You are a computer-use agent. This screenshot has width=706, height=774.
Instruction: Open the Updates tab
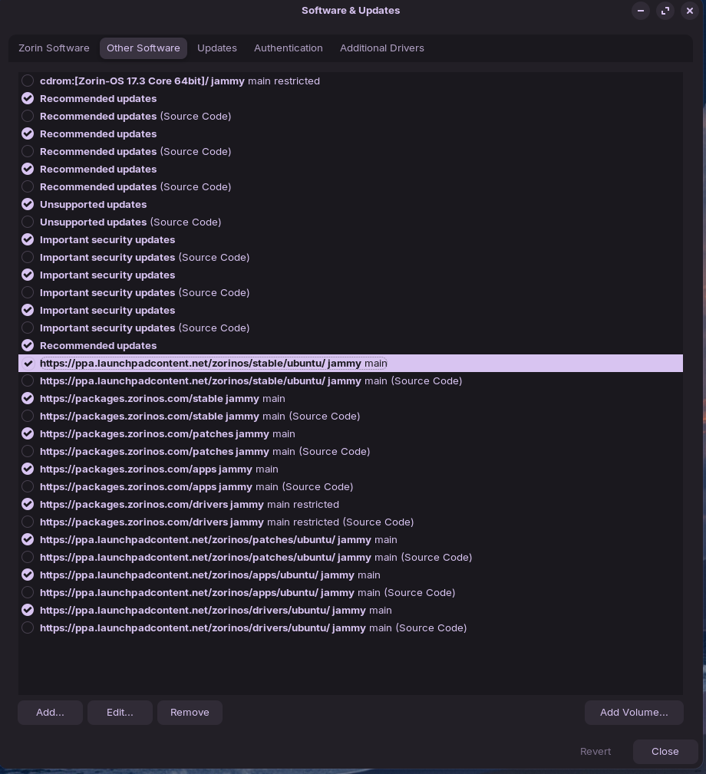tap(217, 48)
